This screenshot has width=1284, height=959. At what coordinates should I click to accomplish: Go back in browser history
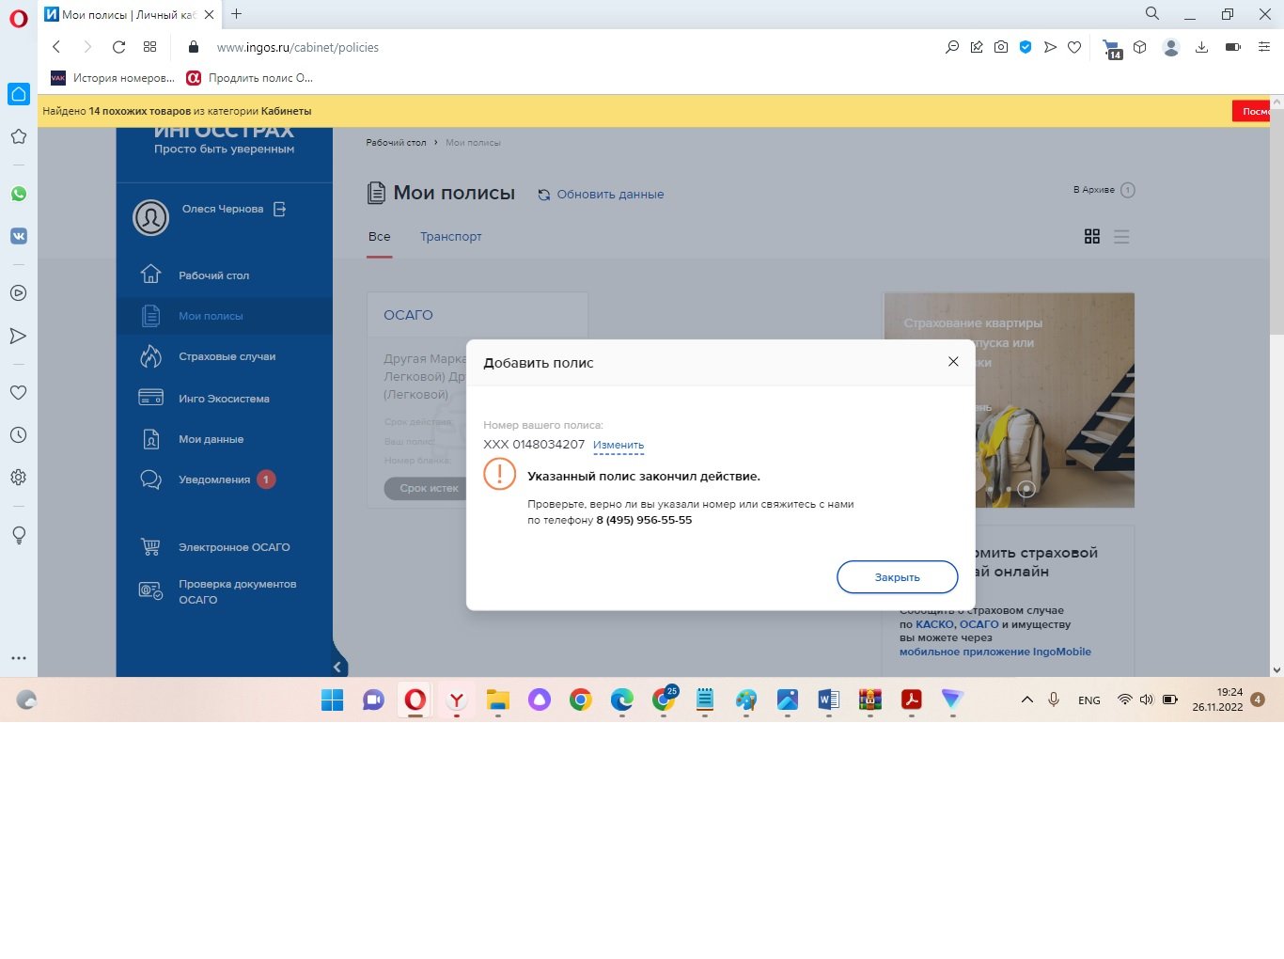pyautogui.click(x=56, y=47)
